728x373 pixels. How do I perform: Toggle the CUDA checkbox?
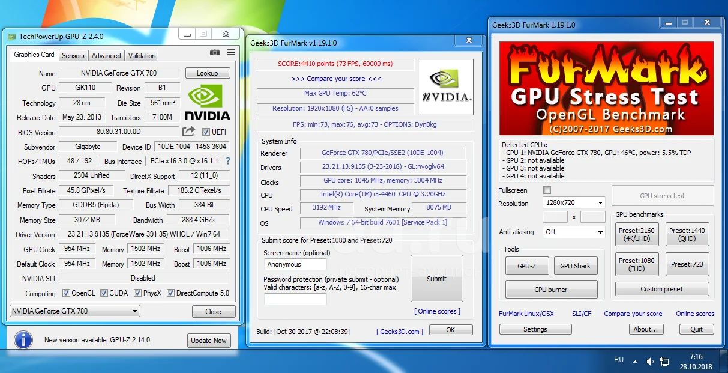tap(104, 293)
